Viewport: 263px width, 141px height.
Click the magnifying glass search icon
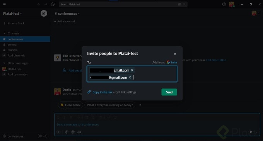point(184,4)
